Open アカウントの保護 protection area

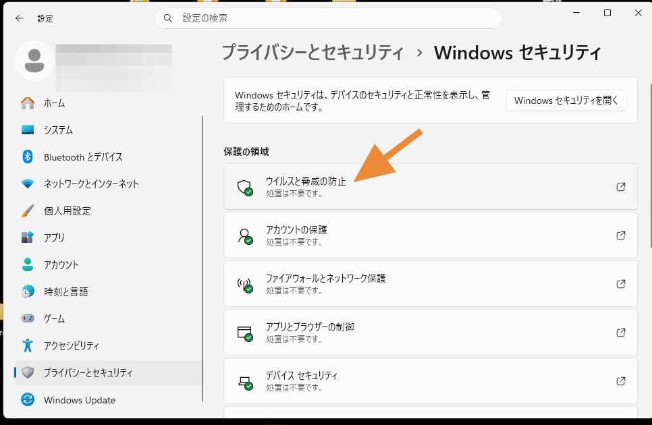point(431,235)
